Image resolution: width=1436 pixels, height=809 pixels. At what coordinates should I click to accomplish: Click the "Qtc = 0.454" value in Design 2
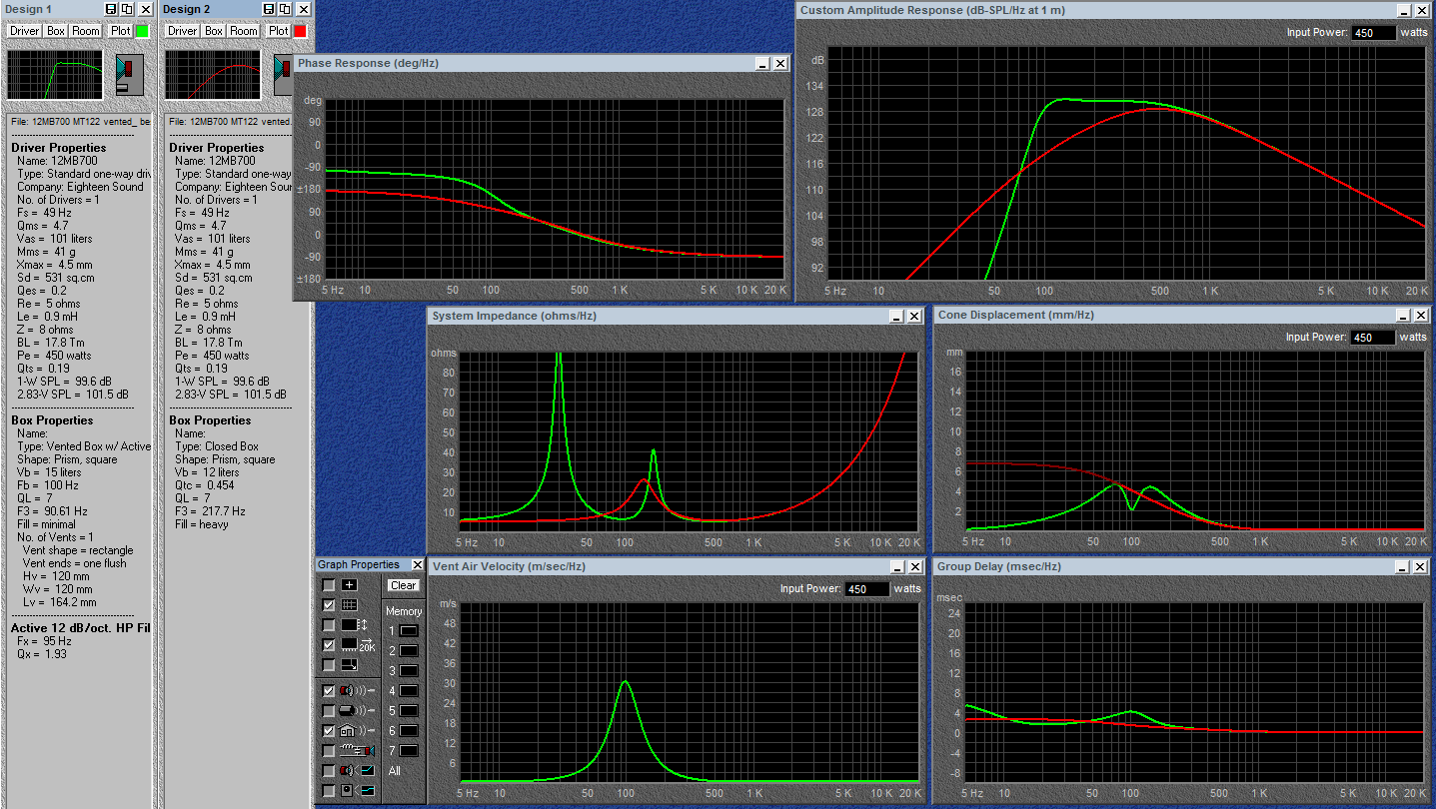[x=207, y=485]
